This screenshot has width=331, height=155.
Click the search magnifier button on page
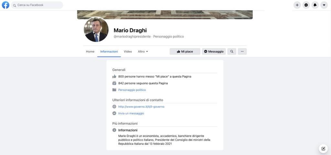point(231,52)
